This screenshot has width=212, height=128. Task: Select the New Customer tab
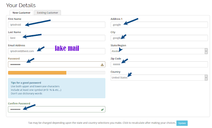(x=21, y=13)
